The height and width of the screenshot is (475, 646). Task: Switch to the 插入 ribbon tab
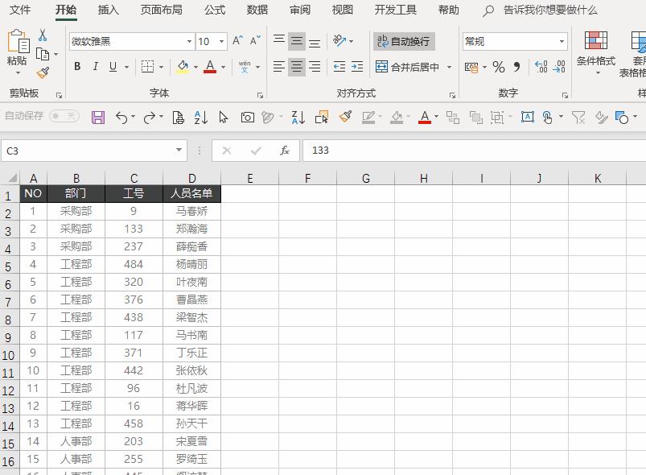click(x=108, y=10)
